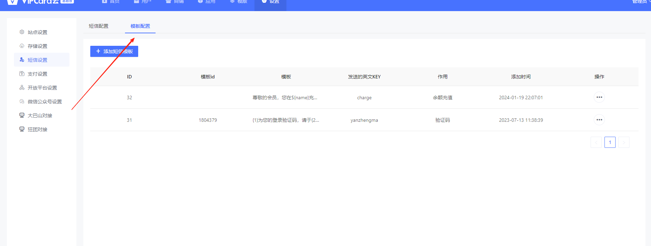
Task: Open 用户 in top navigation
Action: pyautogui.click(x=143, y=2)
